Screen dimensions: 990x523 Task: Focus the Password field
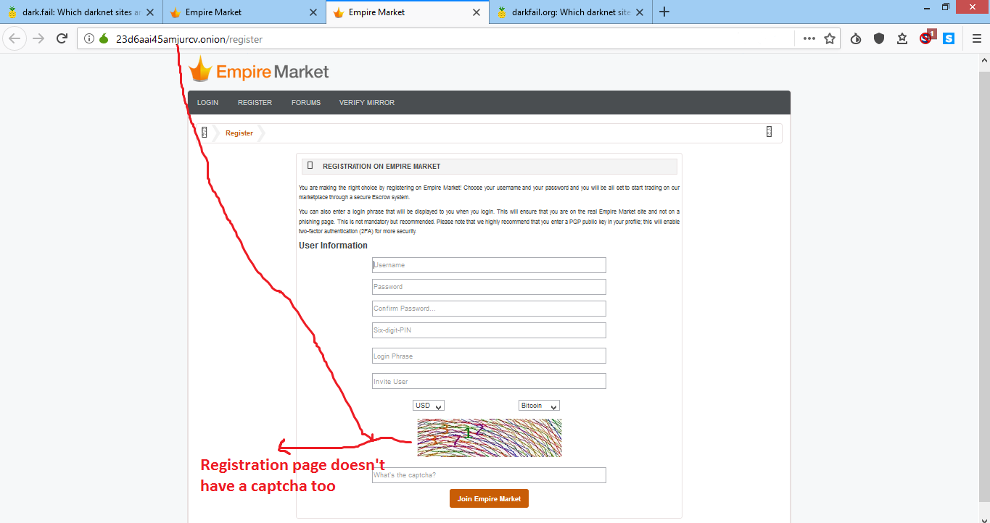click(489, 287)
